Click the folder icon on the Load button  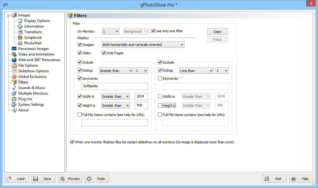(9, 179)
